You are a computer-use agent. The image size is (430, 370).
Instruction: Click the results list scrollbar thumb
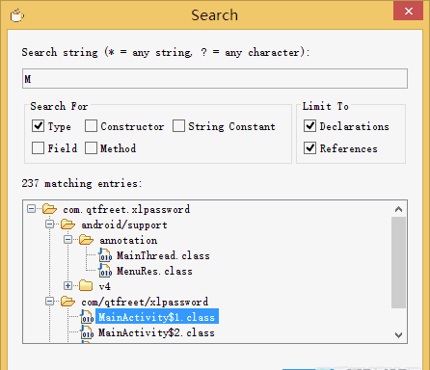(398, 262)
